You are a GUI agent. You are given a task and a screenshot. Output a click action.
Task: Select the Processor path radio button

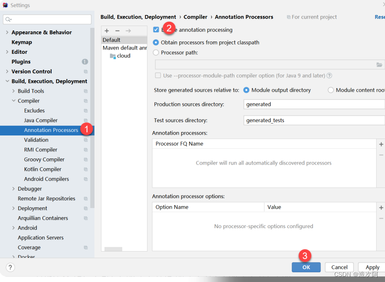point(156,53)
